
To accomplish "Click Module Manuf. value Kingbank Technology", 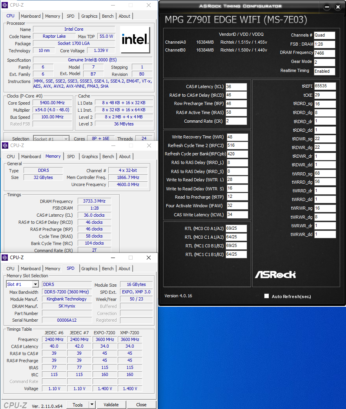I will coord(67,299).
